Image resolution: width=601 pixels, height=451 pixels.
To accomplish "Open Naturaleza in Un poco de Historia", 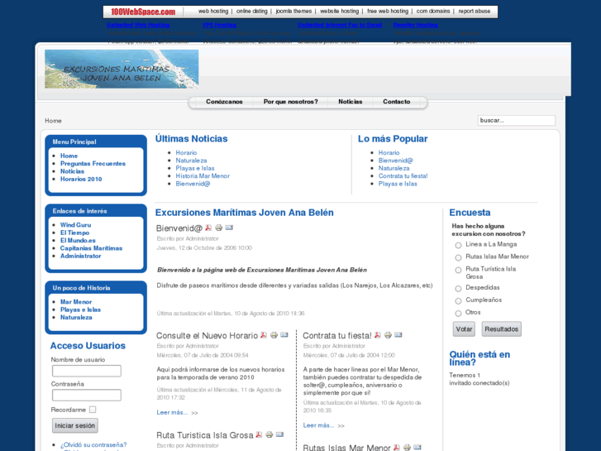I will (x=76, y=317).
